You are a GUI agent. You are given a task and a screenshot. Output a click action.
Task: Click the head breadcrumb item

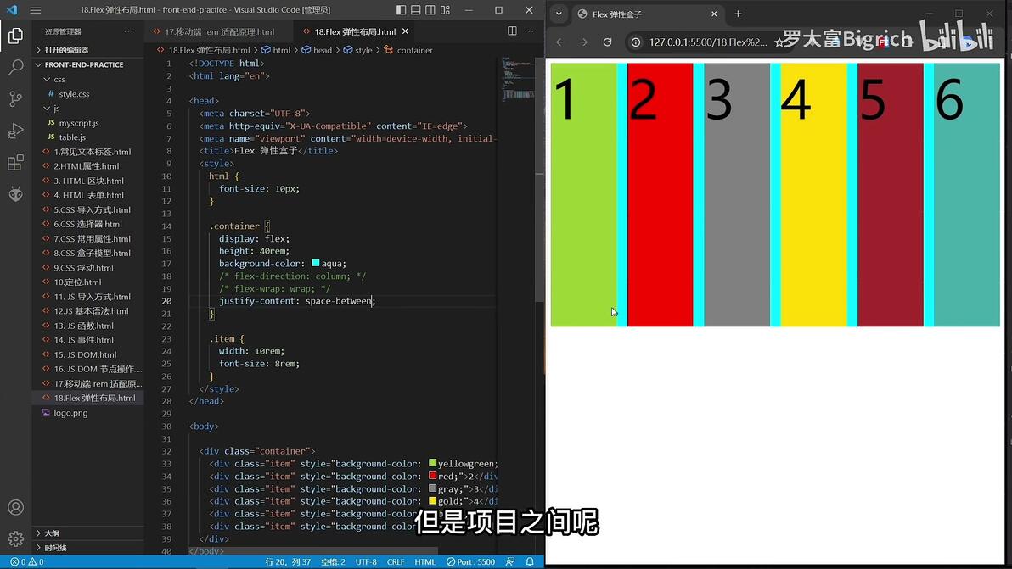pyautogui.click(x=317, y=50)
